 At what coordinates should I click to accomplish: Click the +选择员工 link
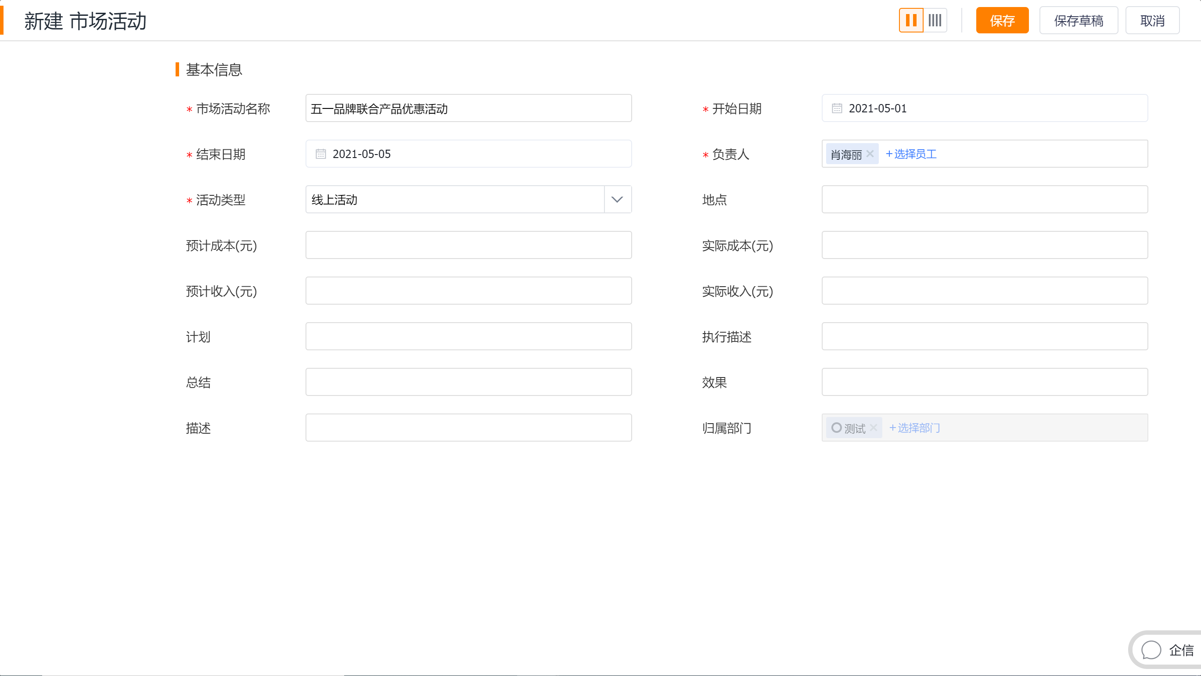[911, 154]
